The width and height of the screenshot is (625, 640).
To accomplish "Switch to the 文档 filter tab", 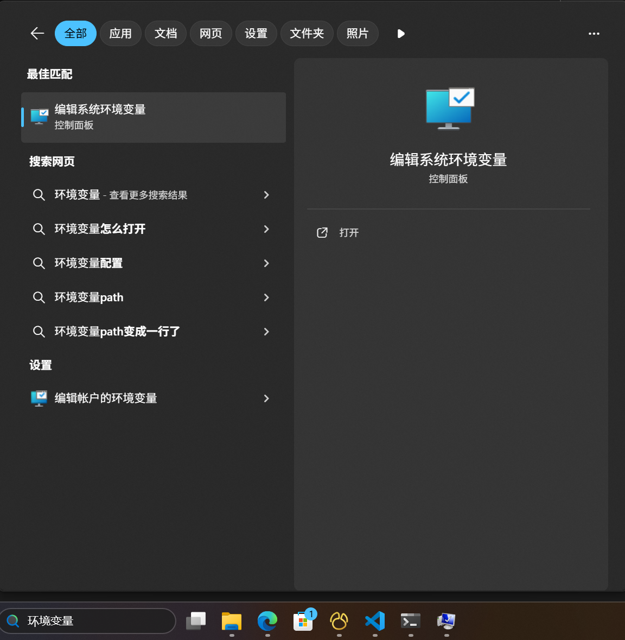I will [165, 34].
